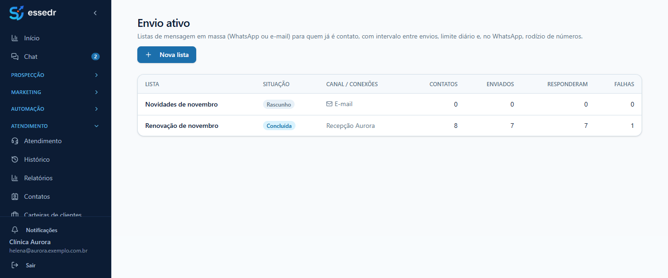
Task: Click the Atendimento headset icon
Action: [x=15, y=141]
